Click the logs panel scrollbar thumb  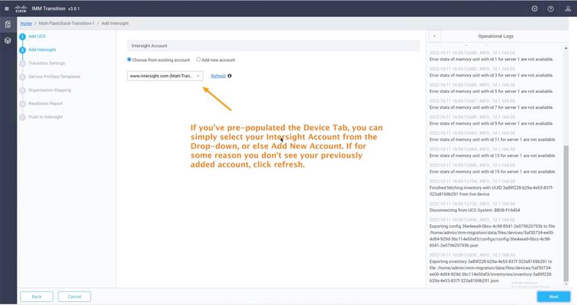[x=566, y=213]
